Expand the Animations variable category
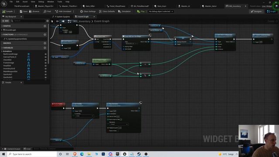This screenshot has height=157, width=279. (x=2, y=51)
